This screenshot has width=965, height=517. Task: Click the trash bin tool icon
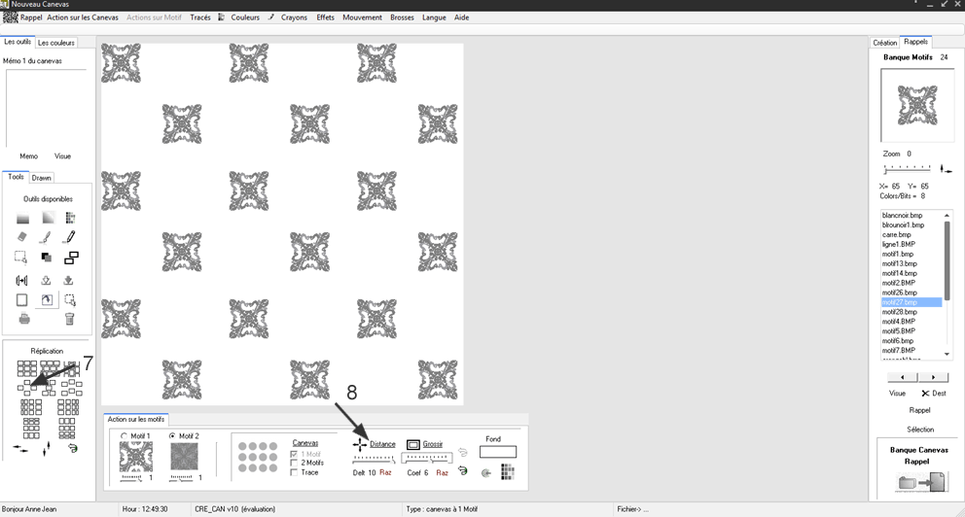pos(70,319)
